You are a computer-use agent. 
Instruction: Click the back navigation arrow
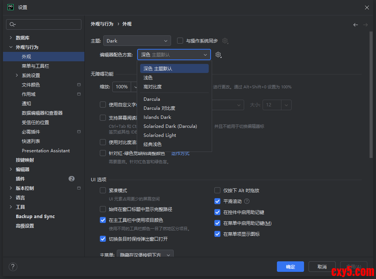(355, 24)
